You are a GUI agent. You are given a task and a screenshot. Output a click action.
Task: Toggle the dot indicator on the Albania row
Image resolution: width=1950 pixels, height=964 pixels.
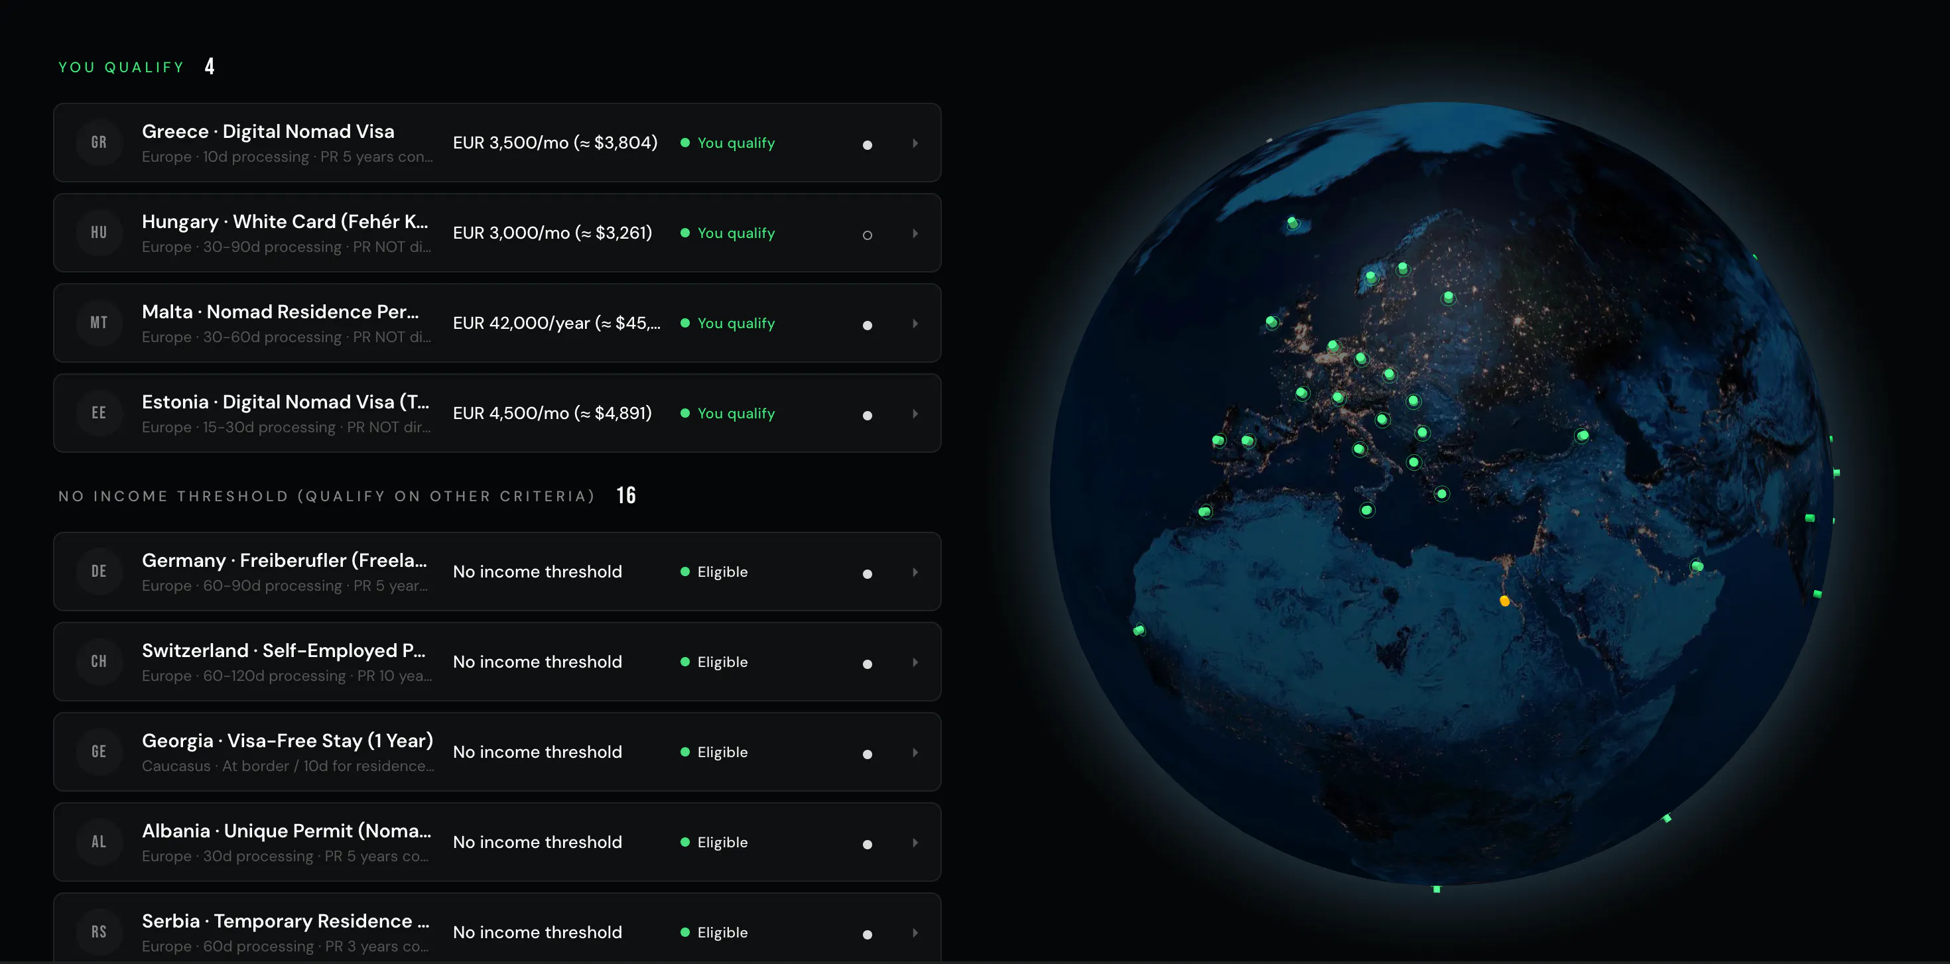[868, 844]
